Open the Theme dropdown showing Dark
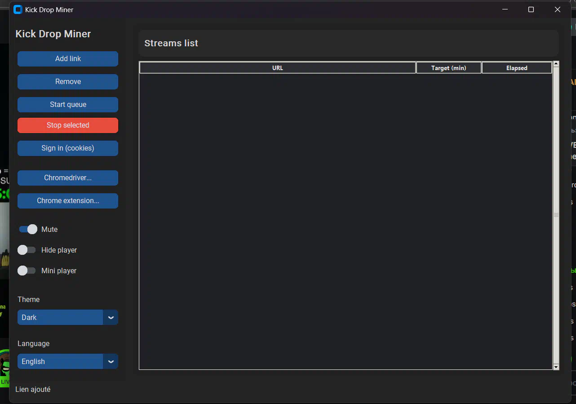The height and width of the screenshot is (404, 576). pyautogui.click(x=60, y=317)
